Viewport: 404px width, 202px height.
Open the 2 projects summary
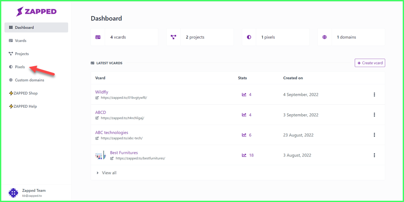pos(200,37)
